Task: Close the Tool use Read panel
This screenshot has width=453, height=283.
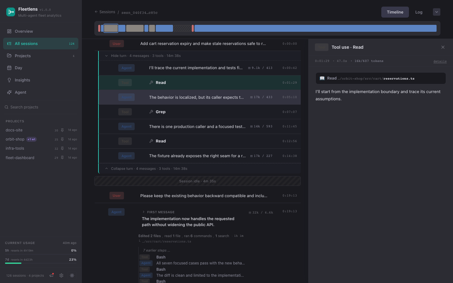Action: pos(443,47)
